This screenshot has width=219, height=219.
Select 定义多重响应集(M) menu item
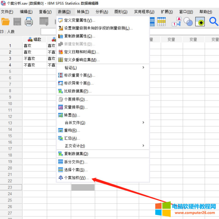(103, 60)
